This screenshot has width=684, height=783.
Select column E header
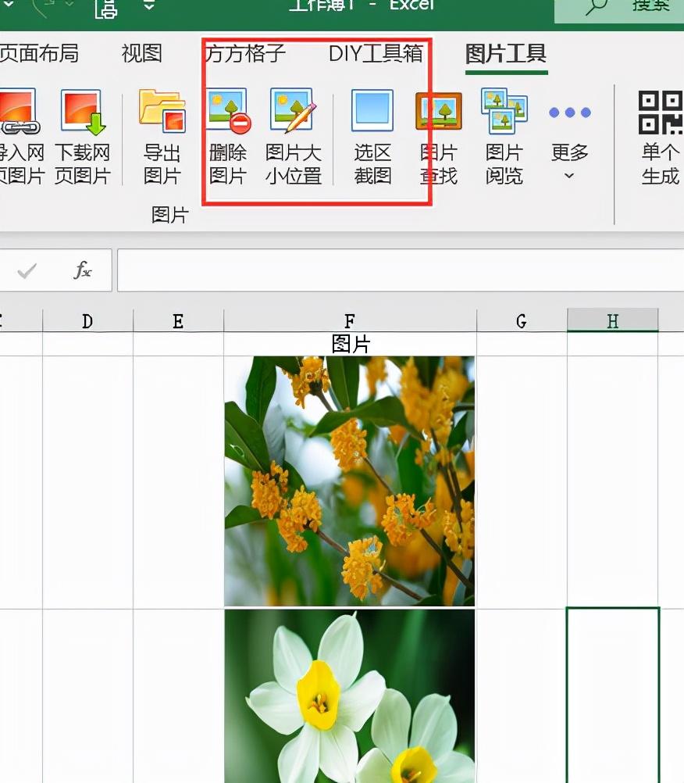click(178, 320)
